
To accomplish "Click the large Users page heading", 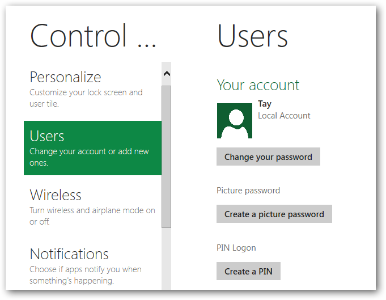I will coord(252,35).
